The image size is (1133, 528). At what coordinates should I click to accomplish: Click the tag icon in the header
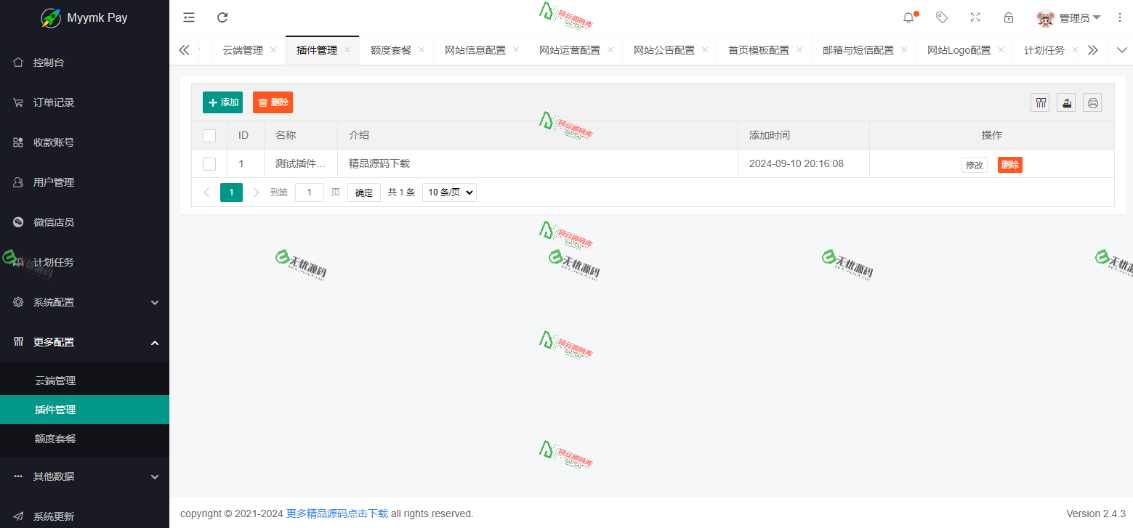pos(942,17)
